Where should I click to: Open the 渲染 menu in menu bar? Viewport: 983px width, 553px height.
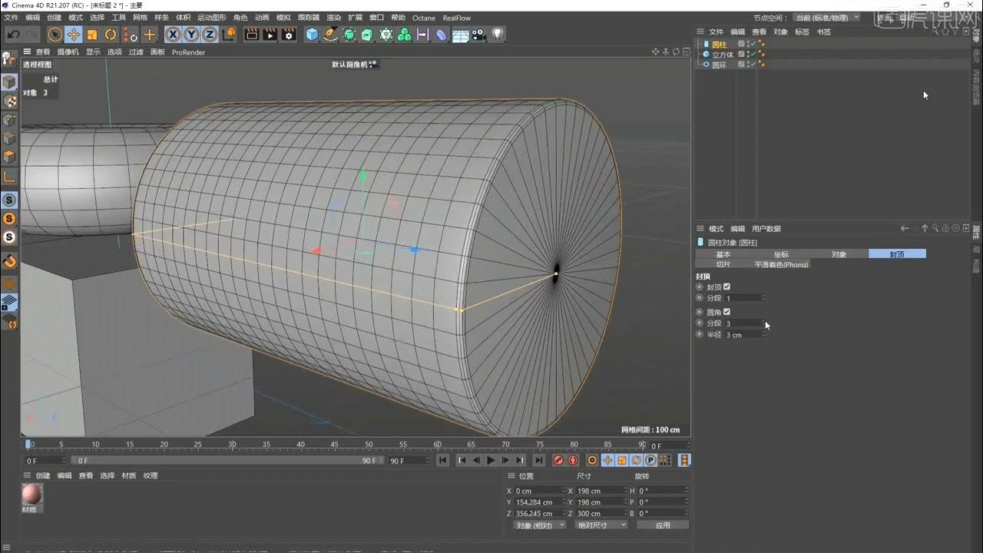[333, 18]
